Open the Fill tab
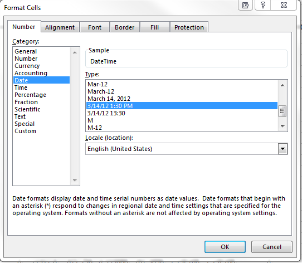Screen dimensions: 302x263 (x=155, y=27)
